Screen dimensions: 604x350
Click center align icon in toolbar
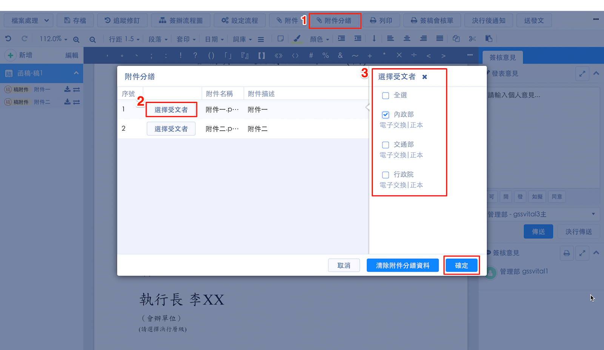pyautogui.click(x=407, y=39)
